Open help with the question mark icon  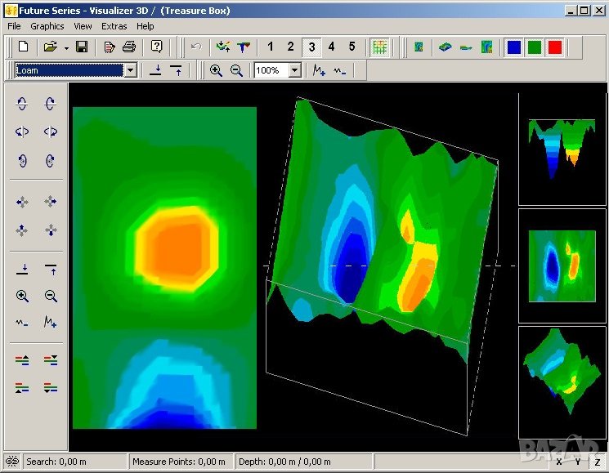(157, 47)
